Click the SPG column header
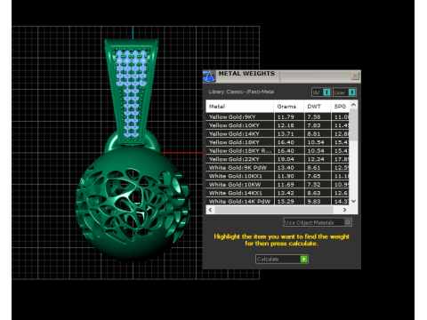427x320 pixels. click(340, 106)
